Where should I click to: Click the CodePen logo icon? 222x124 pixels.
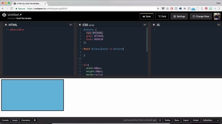pos(4,15)
